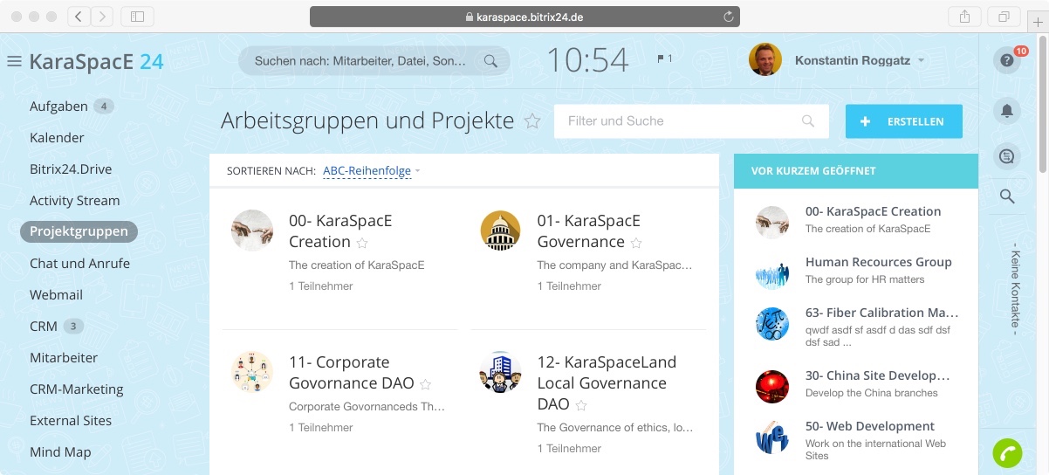
Task: Expand Konstantin Roggatz user menu
Action: (860, 61)
